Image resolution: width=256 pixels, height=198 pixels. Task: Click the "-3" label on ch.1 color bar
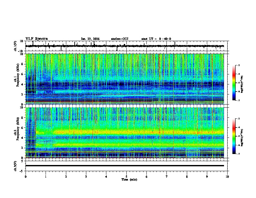[x=239, y=65]
